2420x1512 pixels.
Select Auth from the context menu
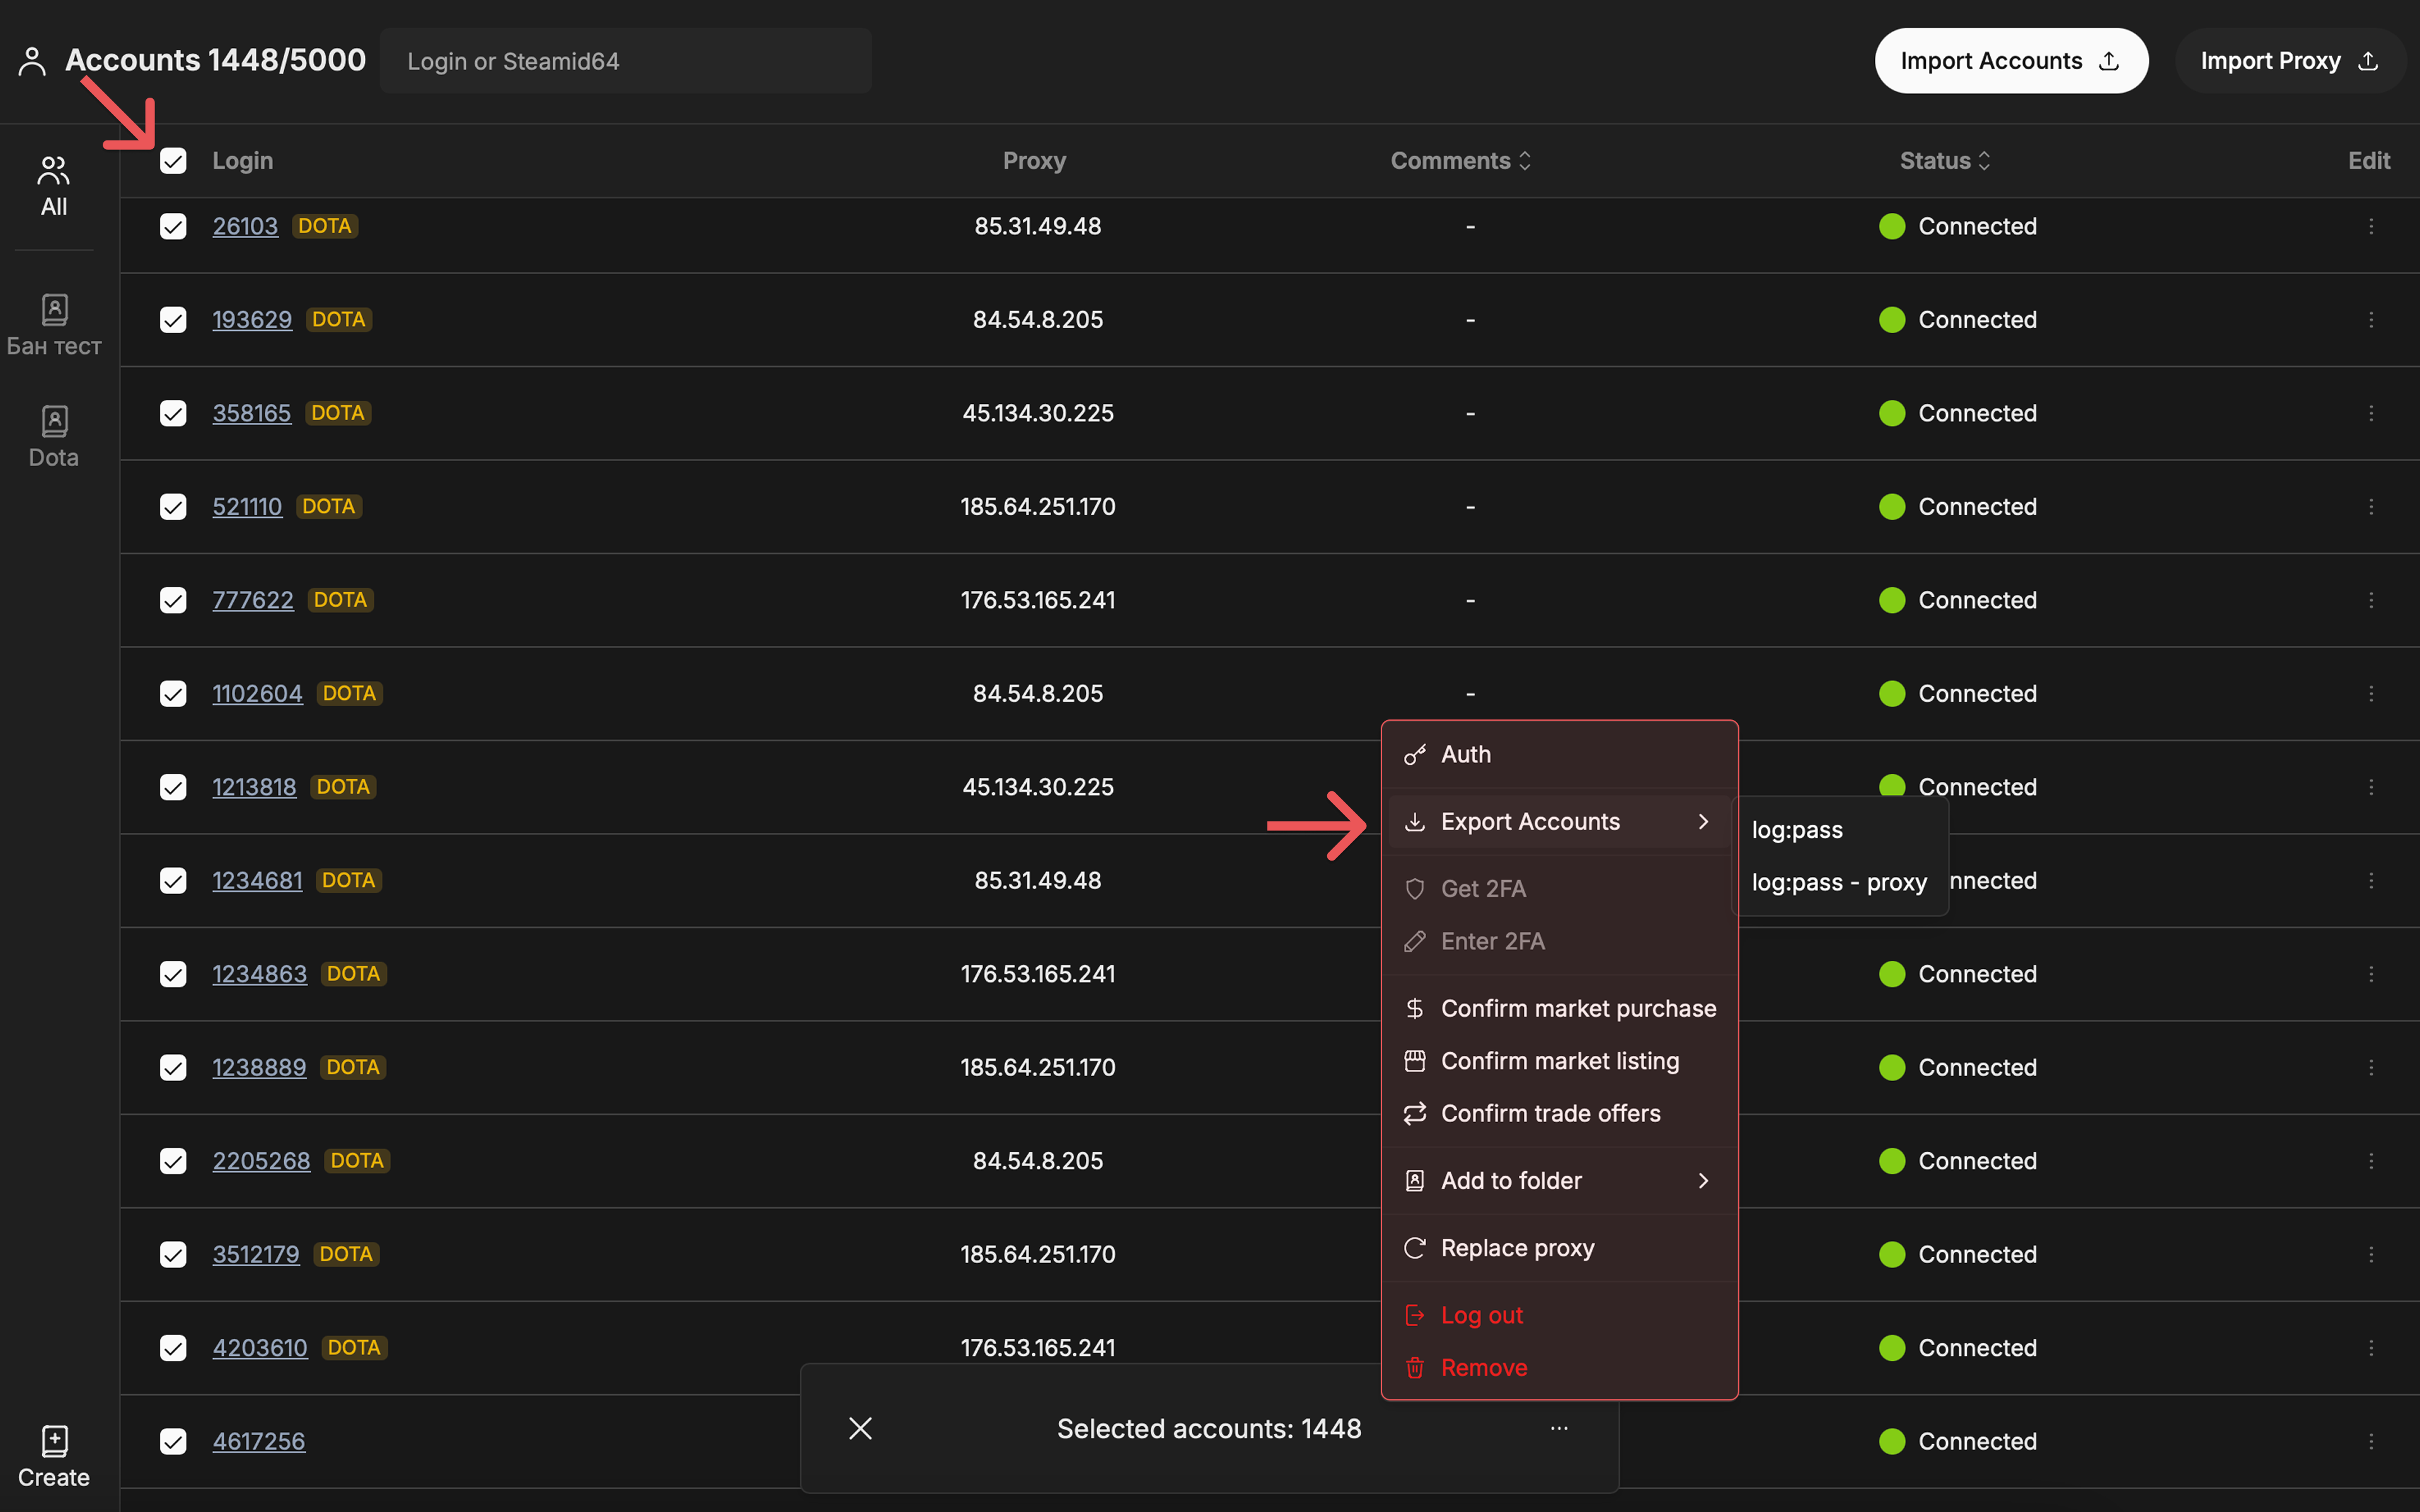pos(1558,755)
